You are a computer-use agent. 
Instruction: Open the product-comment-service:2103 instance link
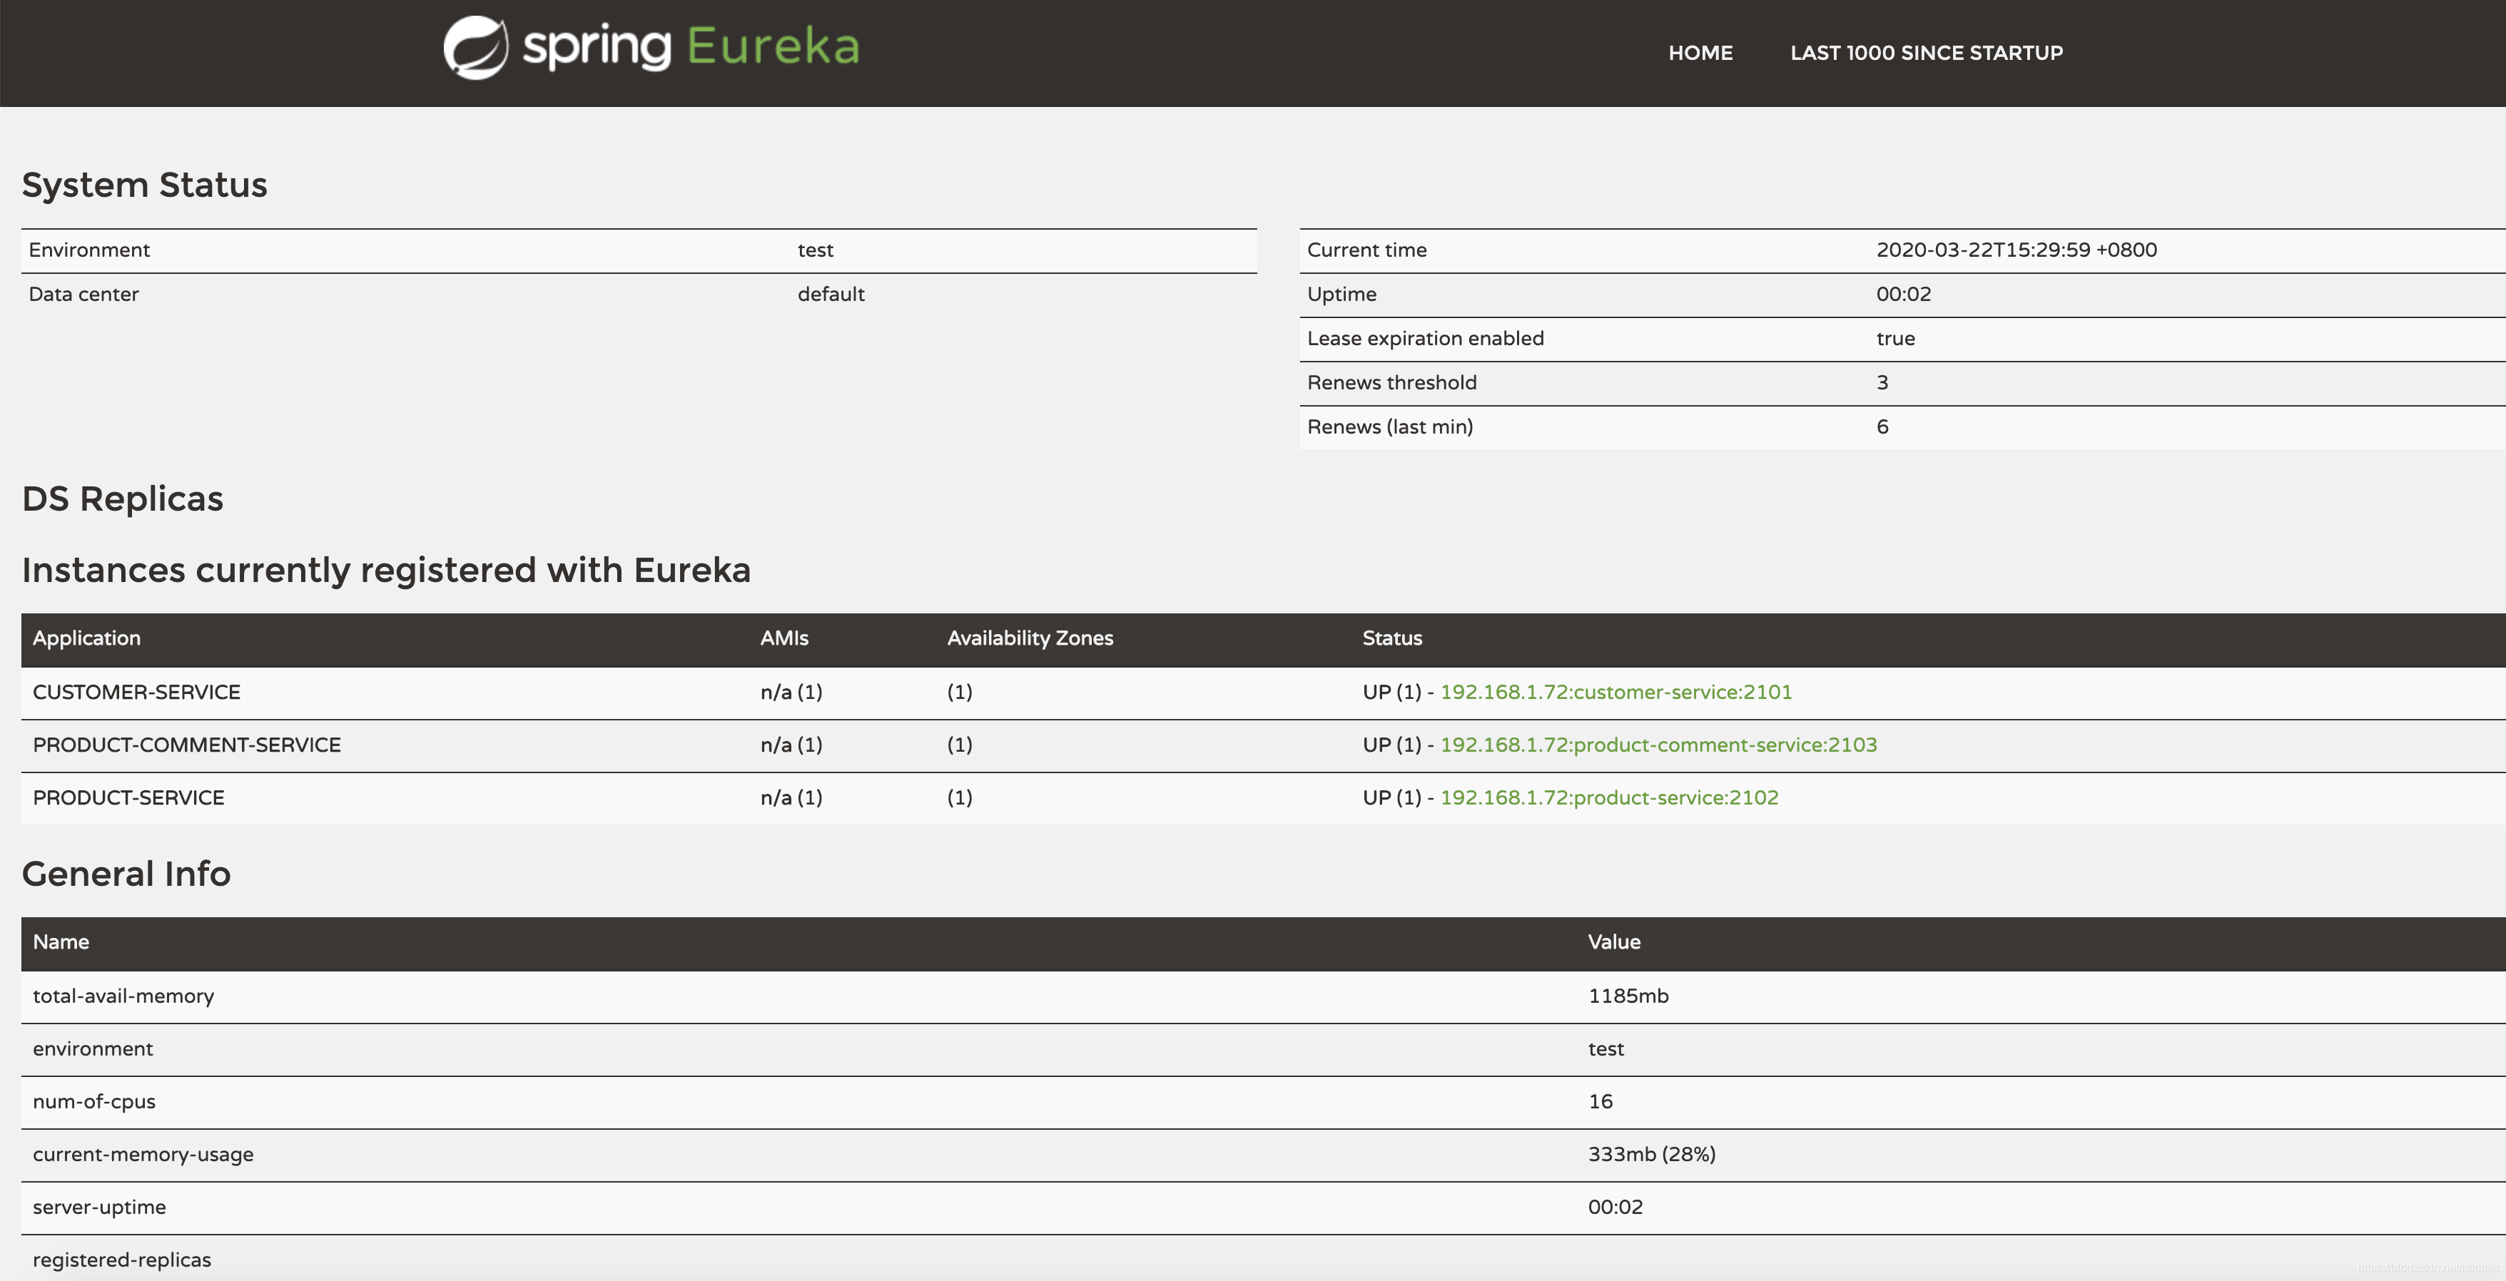1658,745
